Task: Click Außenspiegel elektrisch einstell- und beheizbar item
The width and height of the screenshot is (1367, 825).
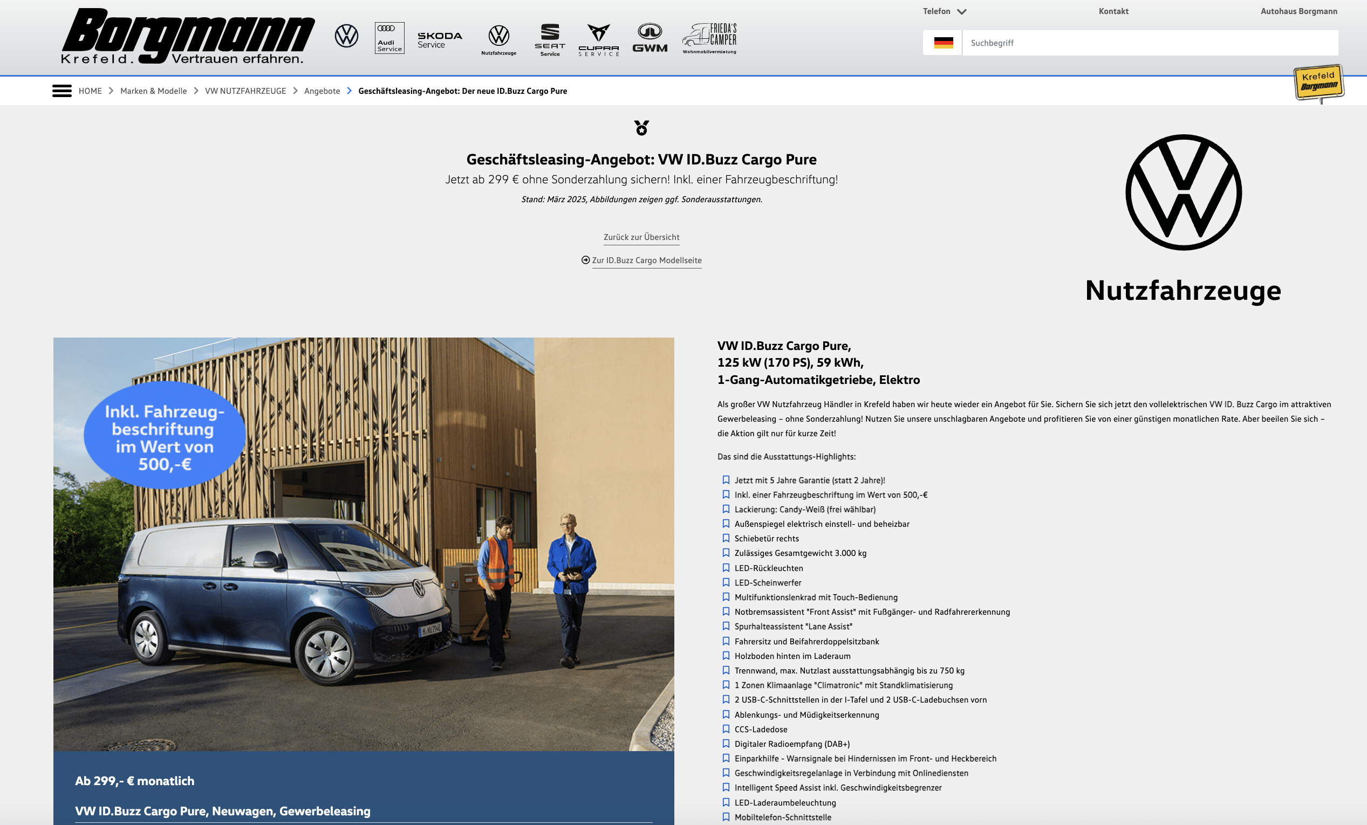Action: (x=822, y=524)
